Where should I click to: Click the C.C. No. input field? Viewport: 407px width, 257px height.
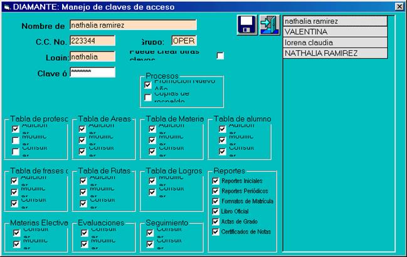92,41
